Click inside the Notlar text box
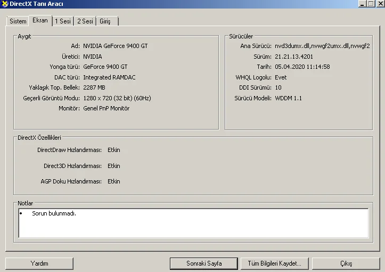The height and width of the screenshot is (272, 385). click(x=193, y=223)
